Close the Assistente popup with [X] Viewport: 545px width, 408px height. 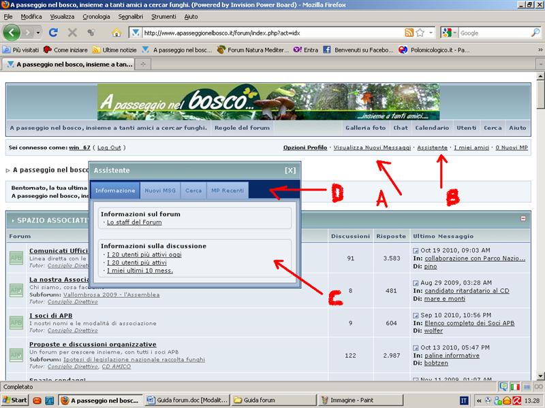tap(290, 171)
